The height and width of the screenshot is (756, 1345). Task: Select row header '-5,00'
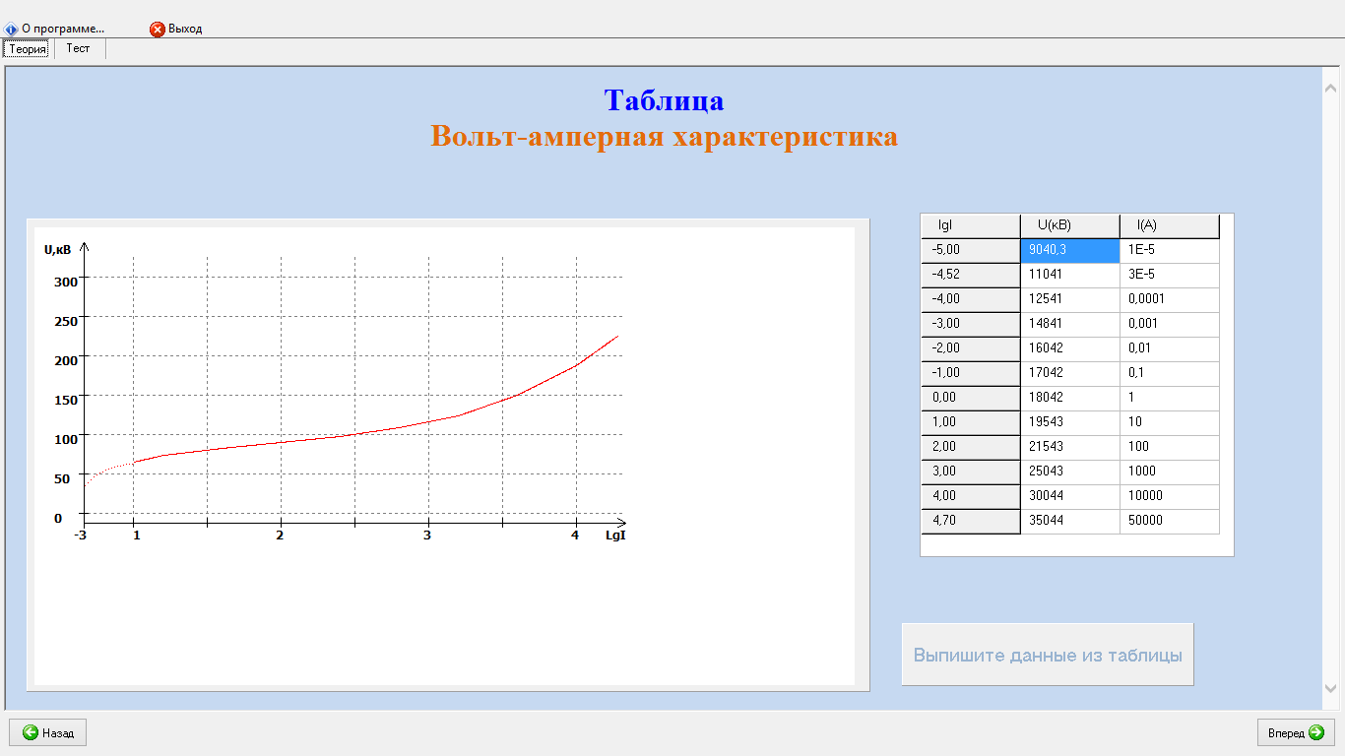click(971, 251)
